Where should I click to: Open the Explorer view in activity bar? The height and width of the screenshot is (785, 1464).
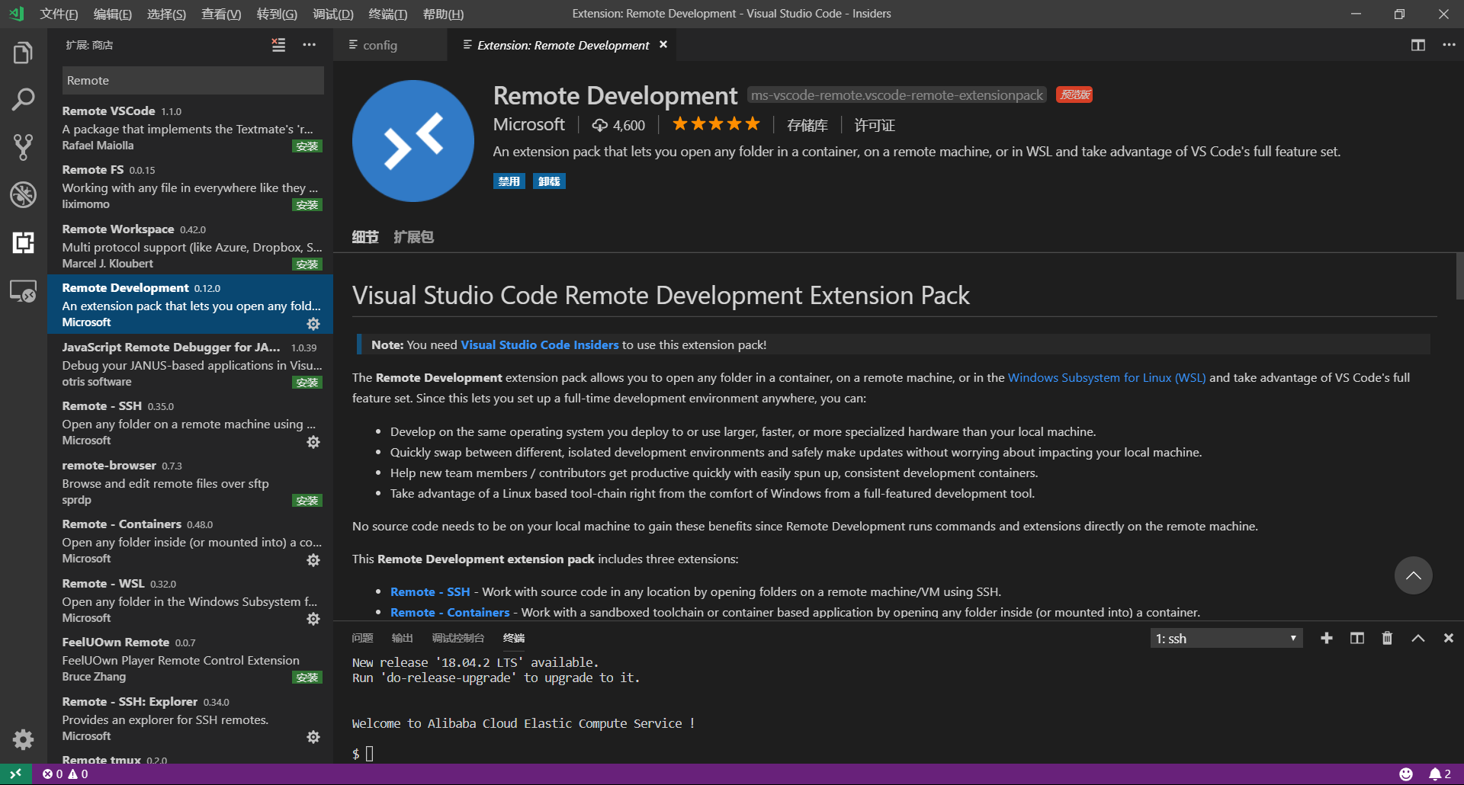pos(23,53)
